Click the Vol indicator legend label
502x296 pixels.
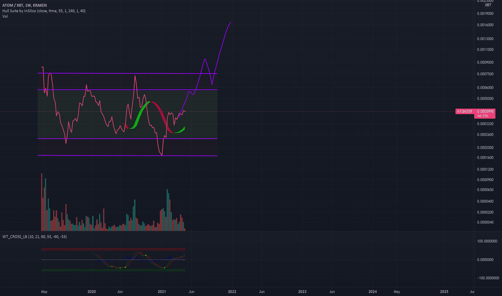5,16
